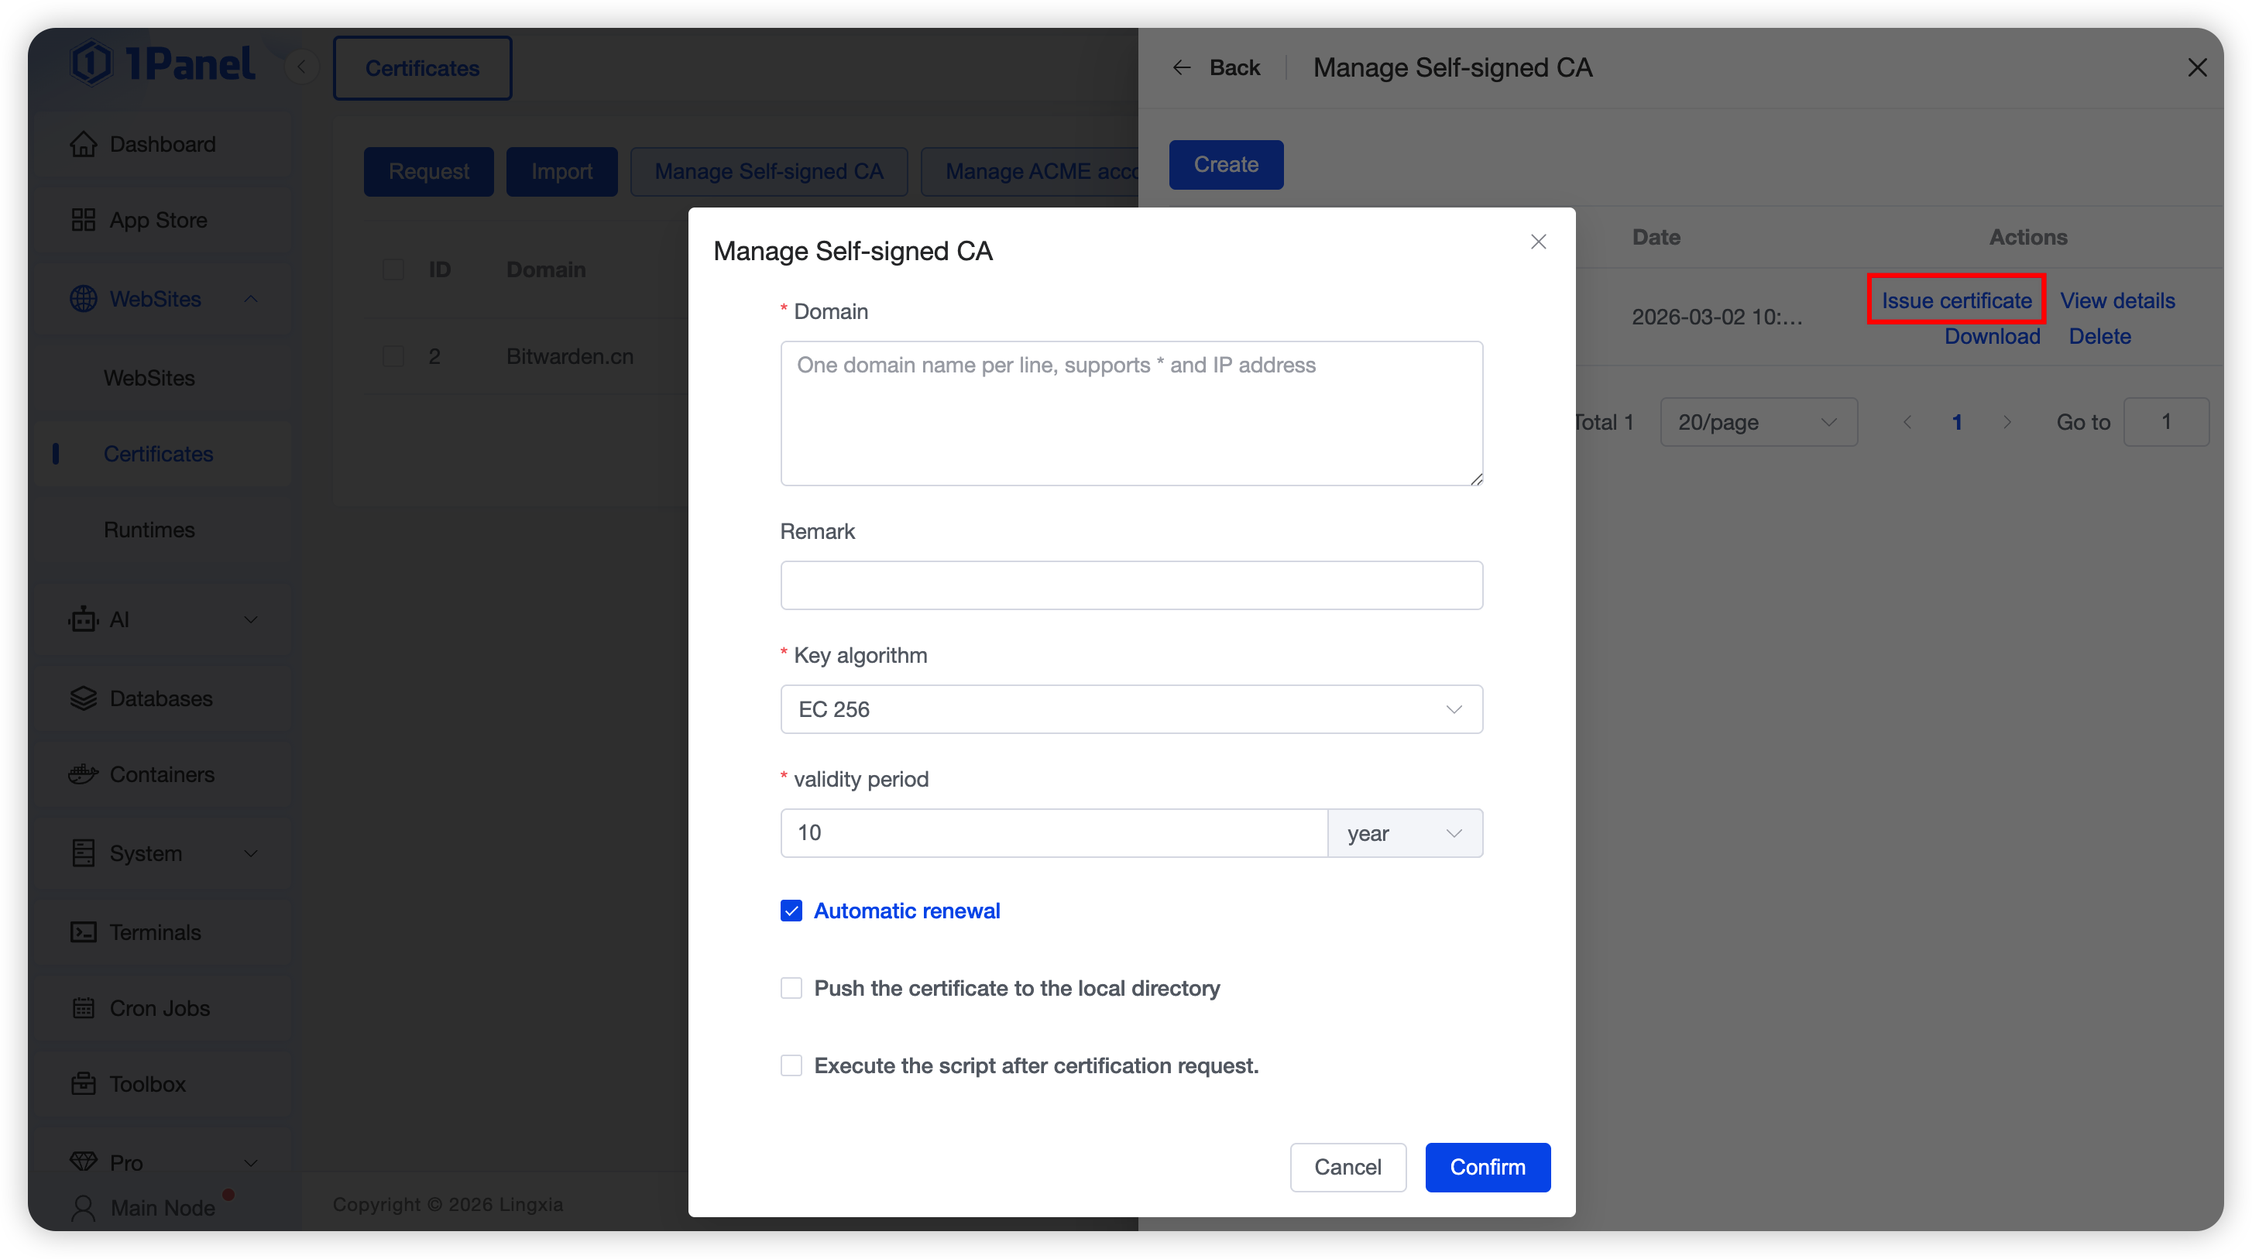Open Containers docker icon
Viewport: 2252px width, 1259px height.
[83, 774]
